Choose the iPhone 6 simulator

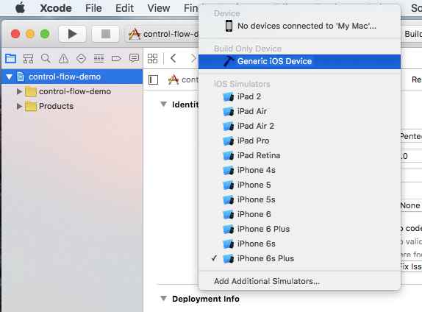pyautogui.click(x=299, y=214)
